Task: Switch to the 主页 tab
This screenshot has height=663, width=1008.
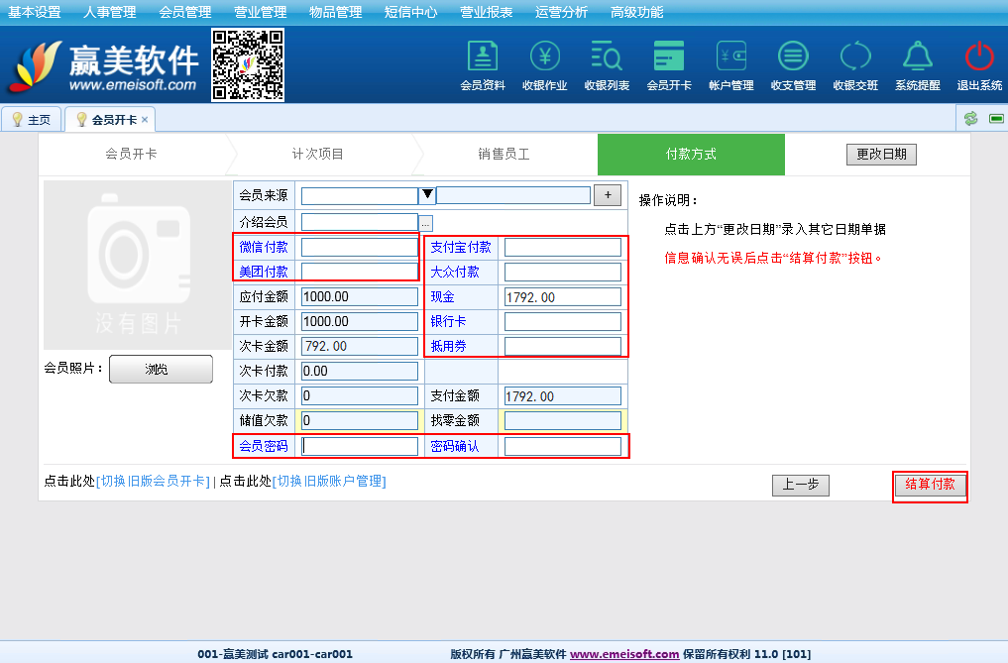Action: (x=31, y=120)
